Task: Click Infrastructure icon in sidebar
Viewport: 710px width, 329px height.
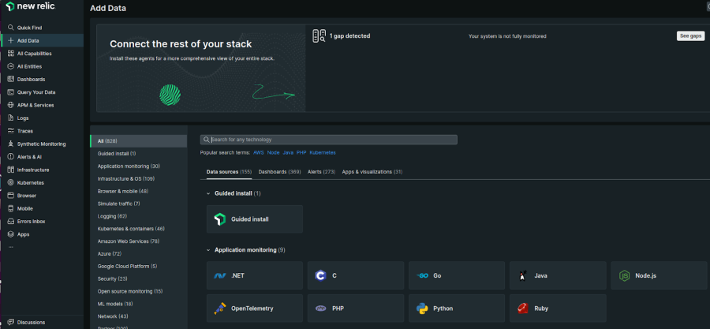Action: pos(11,170)
